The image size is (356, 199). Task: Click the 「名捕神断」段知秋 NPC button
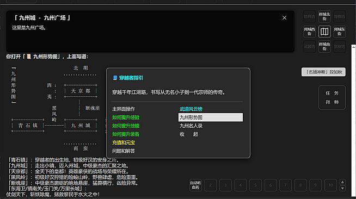pyautogui.click(x=323, y=72)
